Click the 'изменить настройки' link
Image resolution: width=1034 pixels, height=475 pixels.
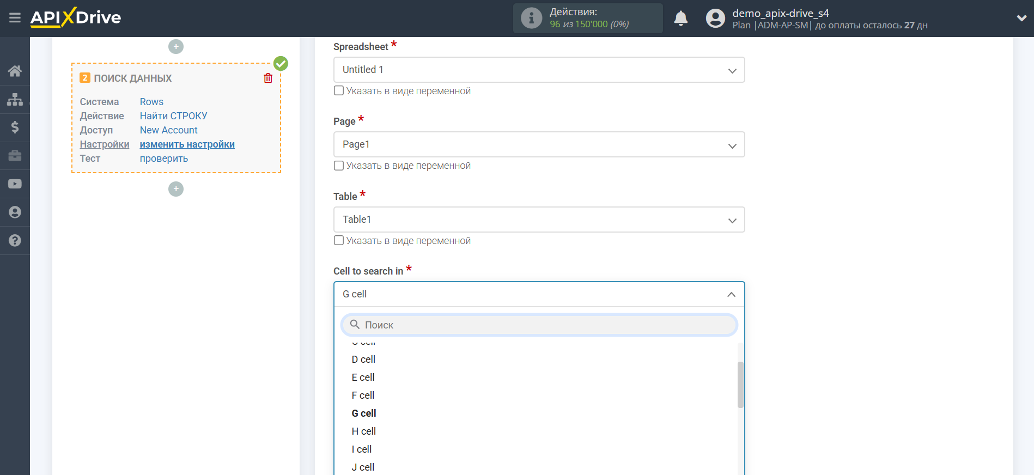pos(187,144)
